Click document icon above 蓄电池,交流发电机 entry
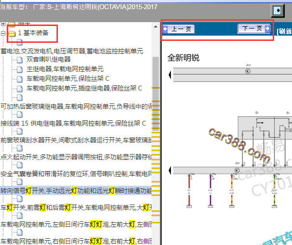The height and width of the screenshot is (245, 292). pyautogui.click(x=20, y=42)
